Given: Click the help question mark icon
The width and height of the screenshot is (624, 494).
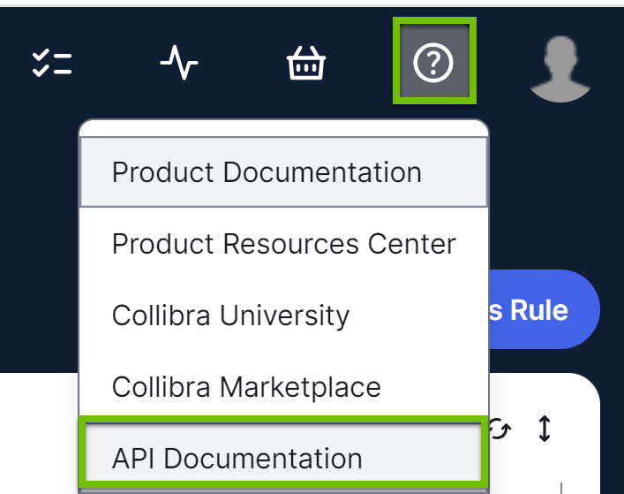Looking at the screenshot, I should click(433, 62).
